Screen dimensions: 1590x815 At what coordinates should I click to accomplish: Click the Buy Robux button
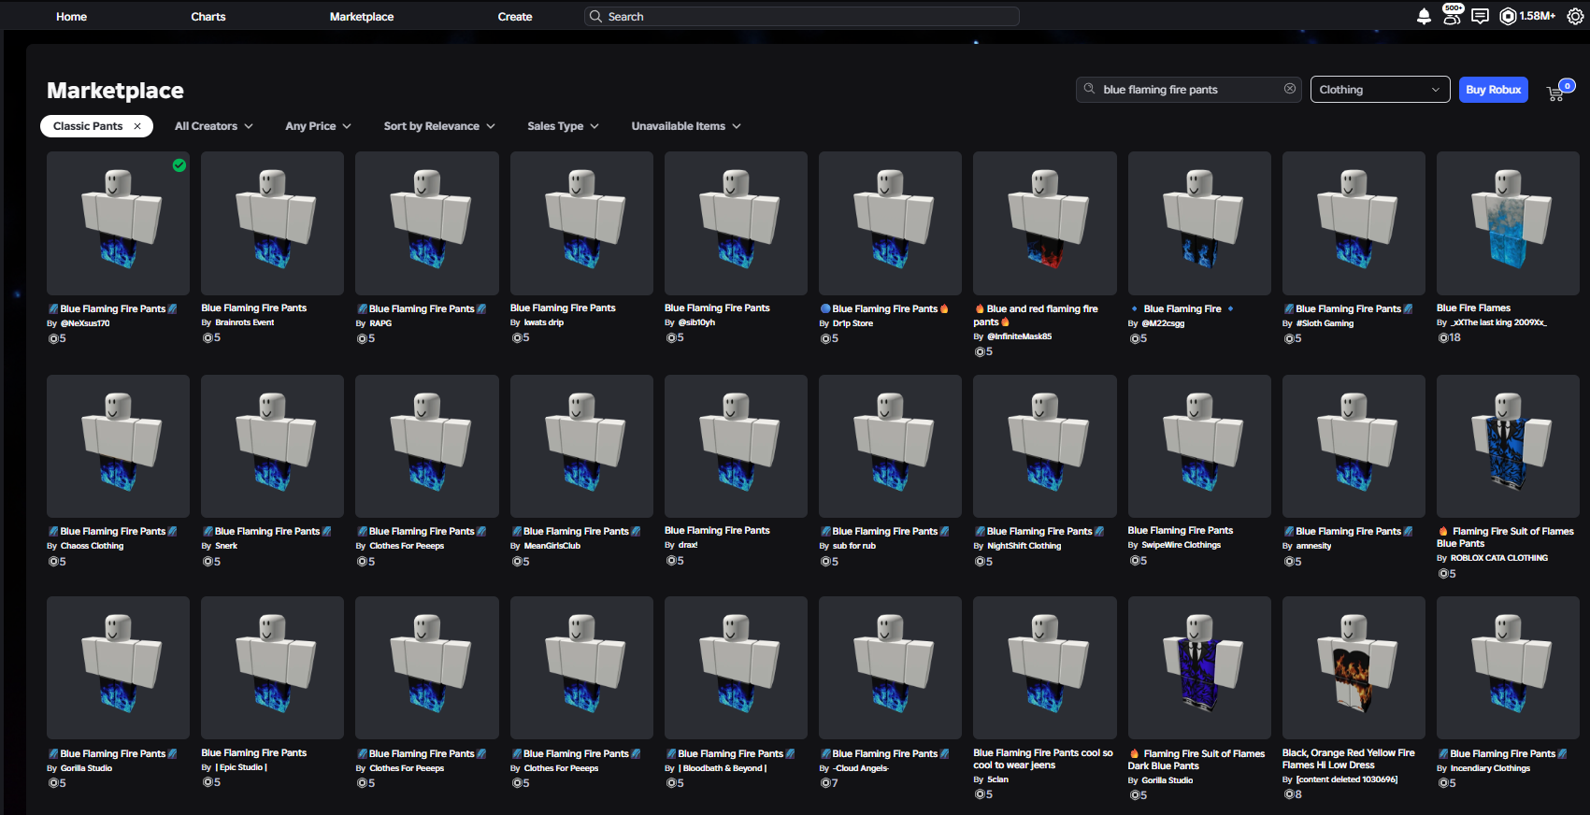(1494, 90)
